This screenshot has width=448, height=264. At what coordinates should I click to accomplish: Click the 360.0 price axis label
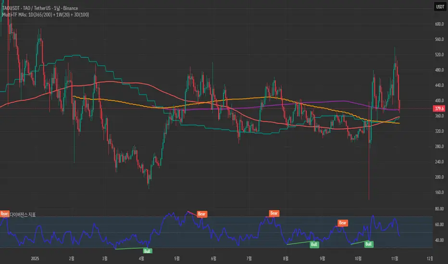click(439, 116)
